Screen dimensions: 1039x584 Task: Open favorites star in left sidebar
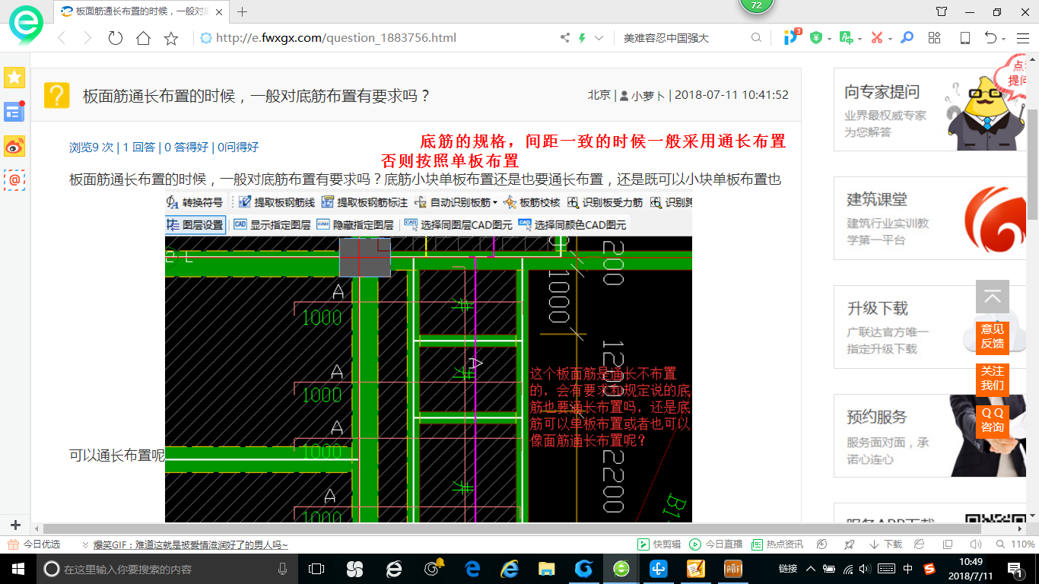[x=14, y=78]
